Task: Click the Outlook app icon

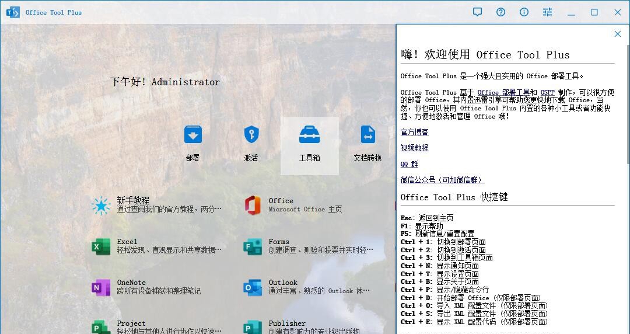Action: (x=253, y=287)
